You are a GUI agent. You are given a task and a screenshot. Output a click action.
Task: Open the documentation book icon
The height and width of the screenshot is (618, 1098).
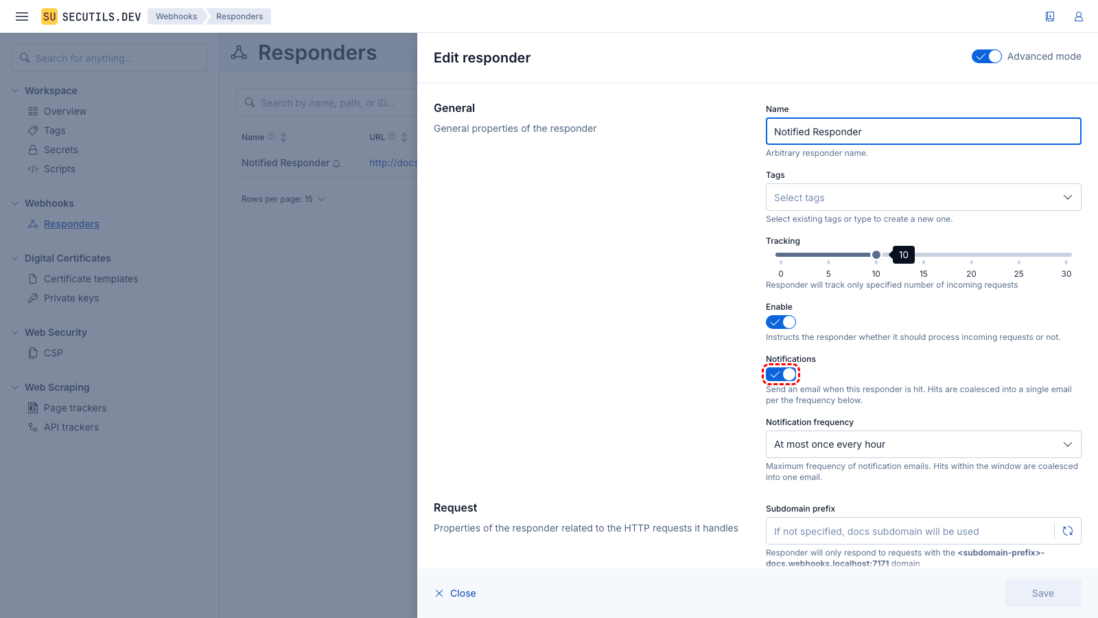coord(1050,16)
